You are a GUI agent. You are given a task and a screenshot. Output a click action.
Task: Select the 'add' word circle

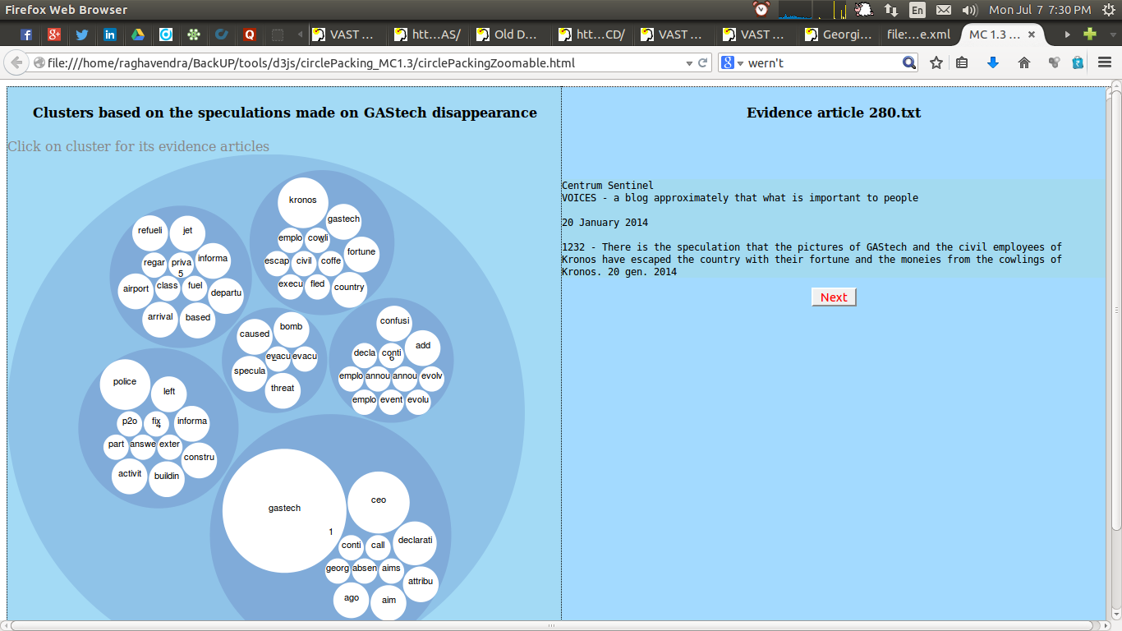[423, 348]
